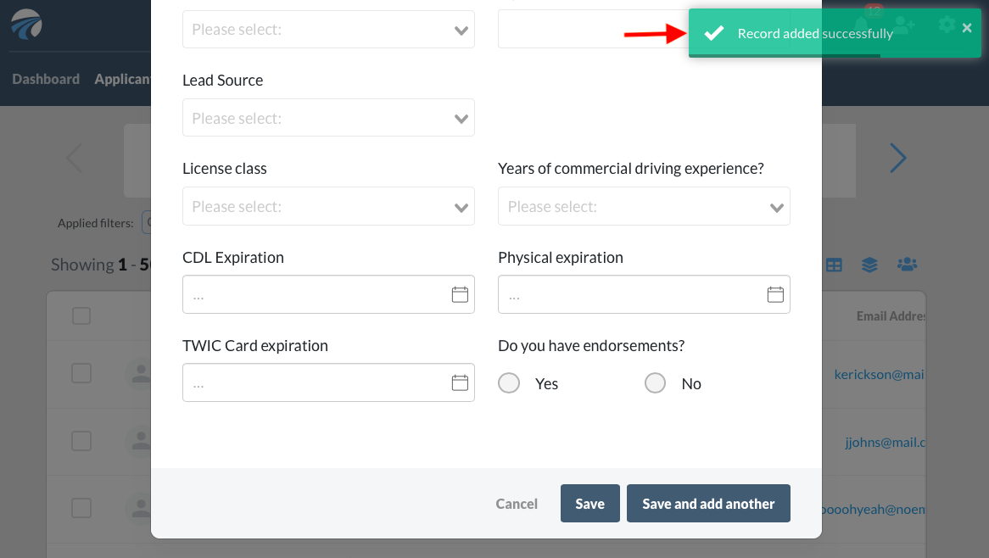Open calendar picker for Physical expiration
The image size is (989, 558).
(775, 295)
